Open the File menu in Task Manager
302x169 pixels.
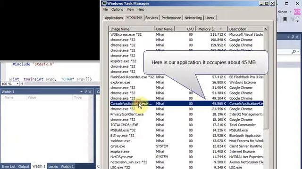click(x=105, y=9)
